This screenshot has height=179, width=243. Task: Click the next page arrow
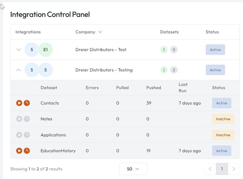(x=234, y=169)
